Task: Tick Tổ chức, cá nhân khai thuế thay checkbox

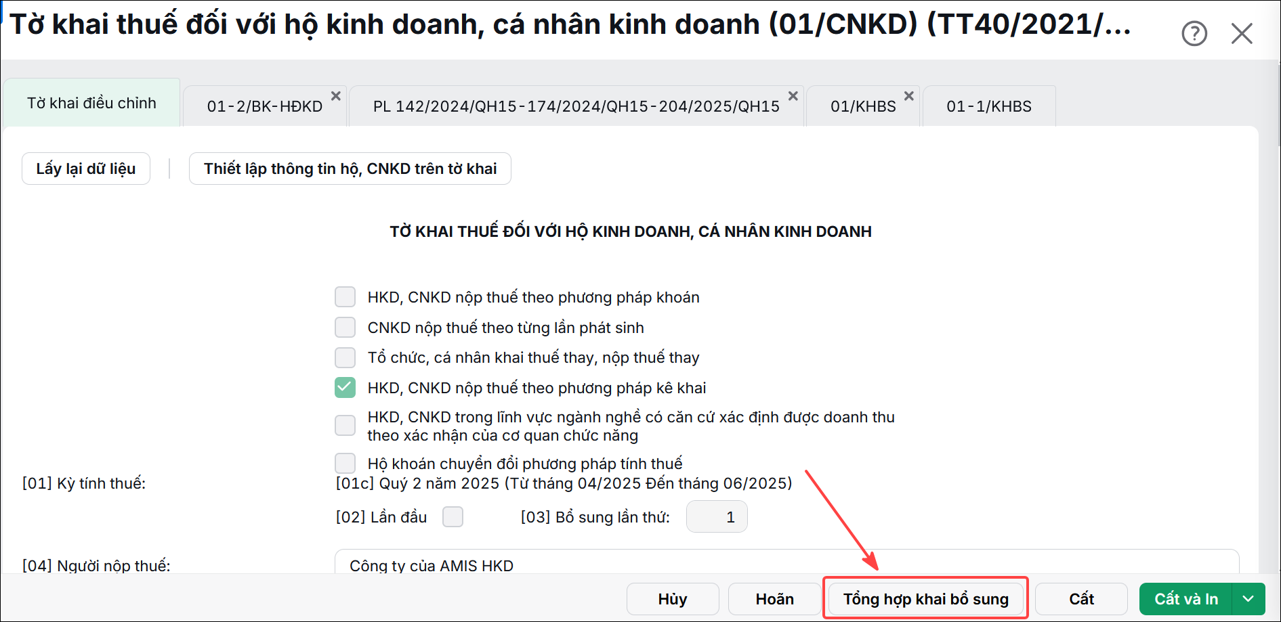Action: (345, 357)
